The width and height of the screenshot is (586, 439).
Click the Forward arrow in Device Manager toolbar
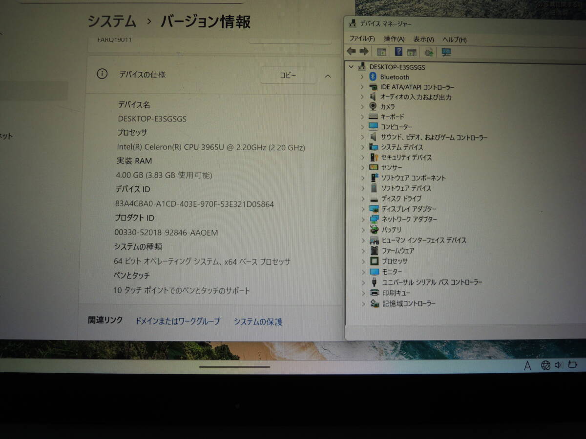pos(363,52)
